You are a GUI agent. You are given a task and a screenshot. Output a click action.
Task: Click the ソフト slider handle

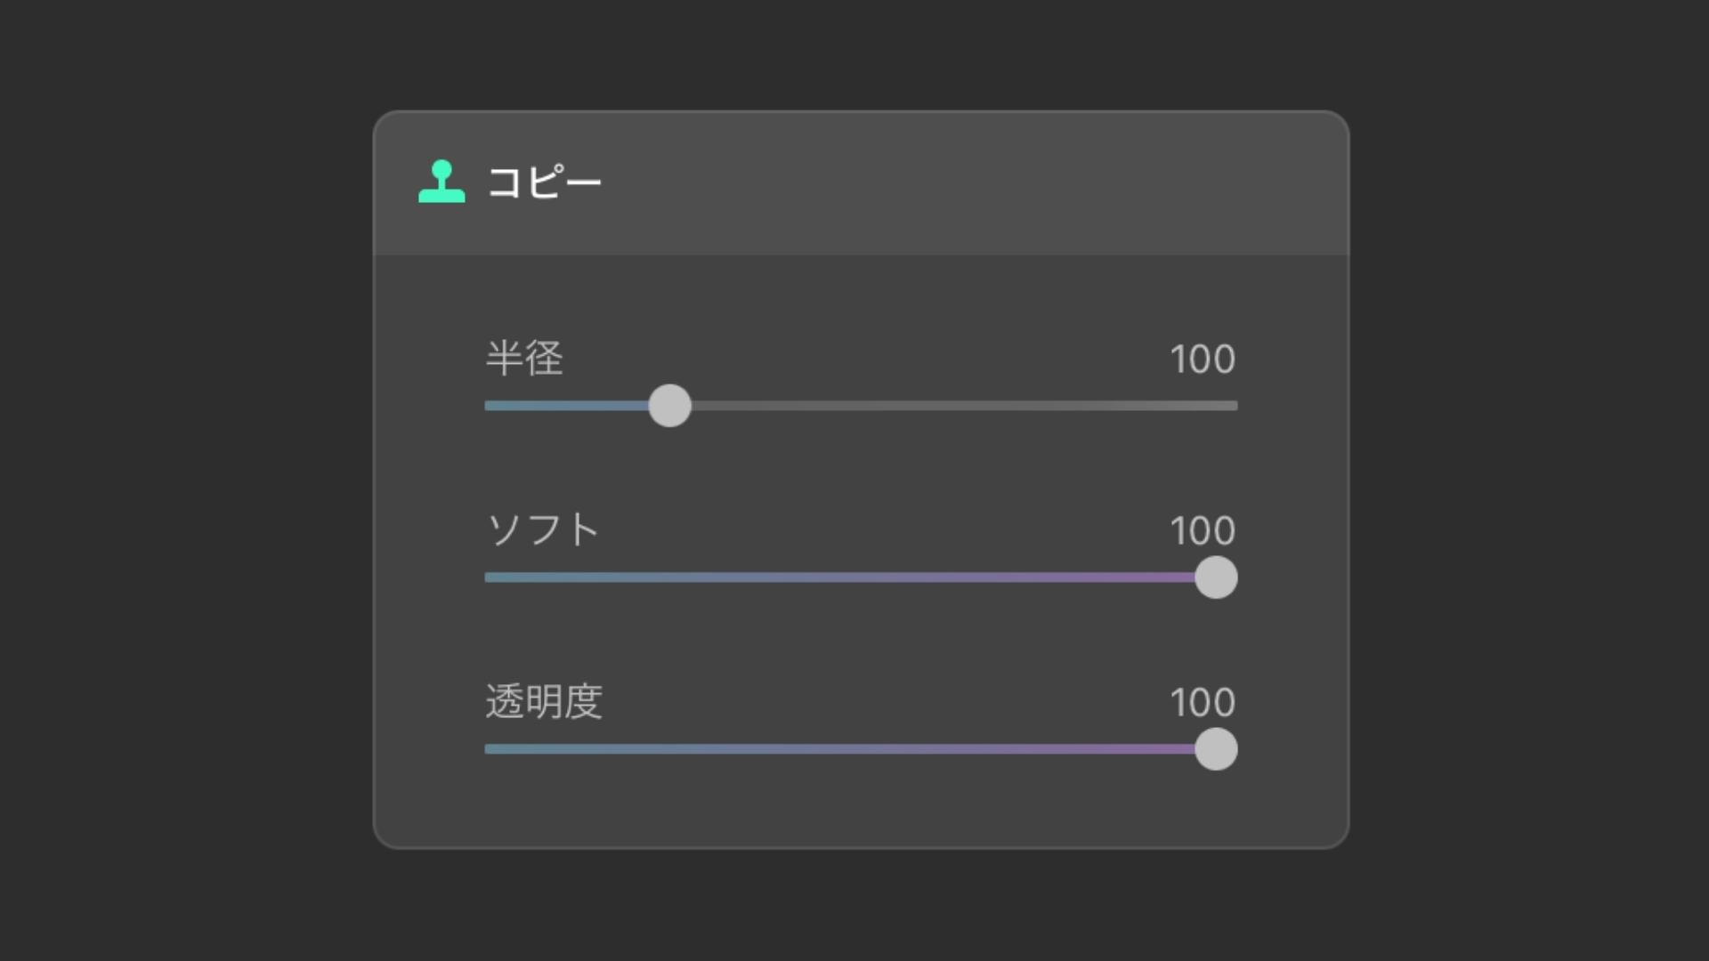click(x=1216, y=577)
